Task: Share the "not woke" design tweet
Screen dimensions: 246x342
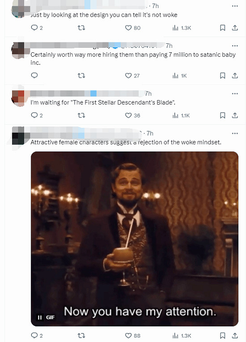Action: (235, 28)
